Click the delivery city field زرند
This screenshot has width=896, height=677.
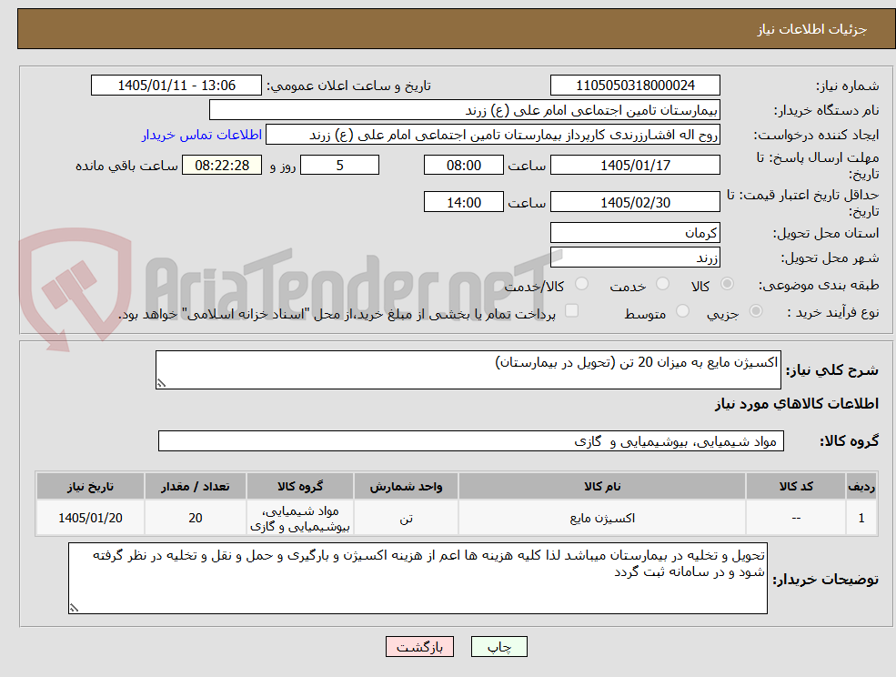(x=635, y=258)
